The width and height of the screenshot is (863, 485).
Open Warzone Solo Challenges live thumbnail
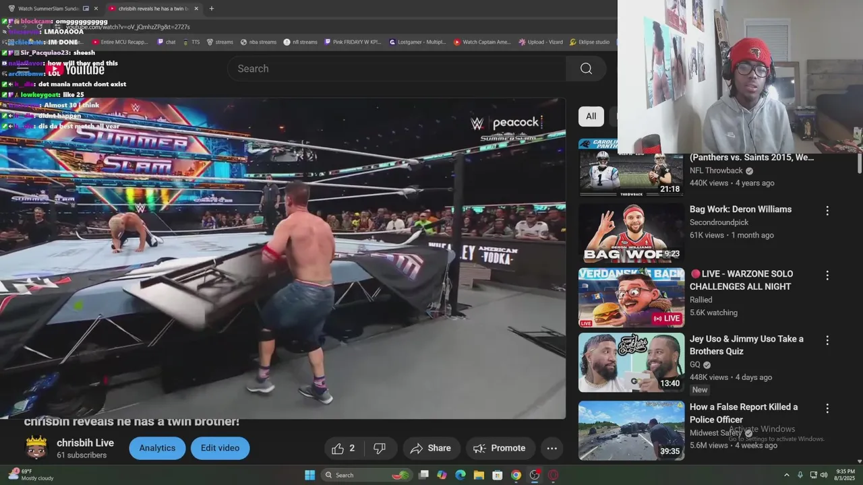tap(631, 298)
